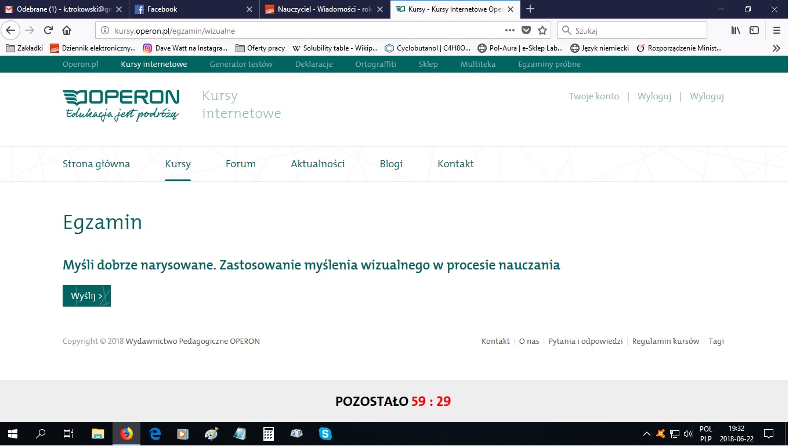The width and height of the screenshot is (789, 446).
Task: Open Twoje konto link
Action: [593, 96]
